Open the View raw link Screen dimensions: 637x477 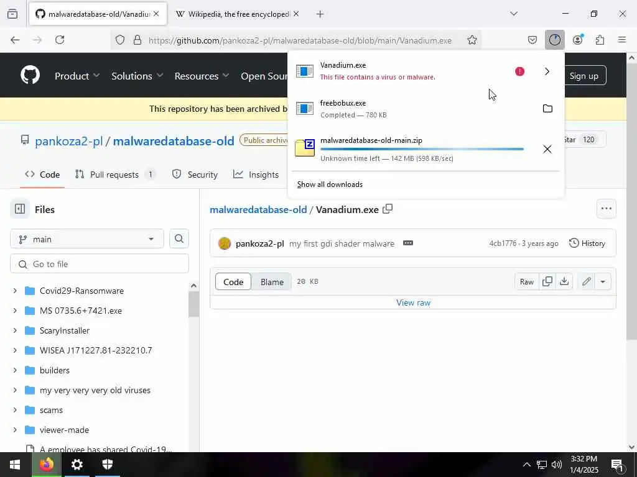(413, 302)
